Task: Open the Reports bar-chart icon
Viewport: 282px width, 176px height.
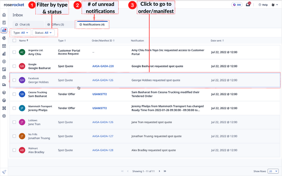Action: point(4,53)
